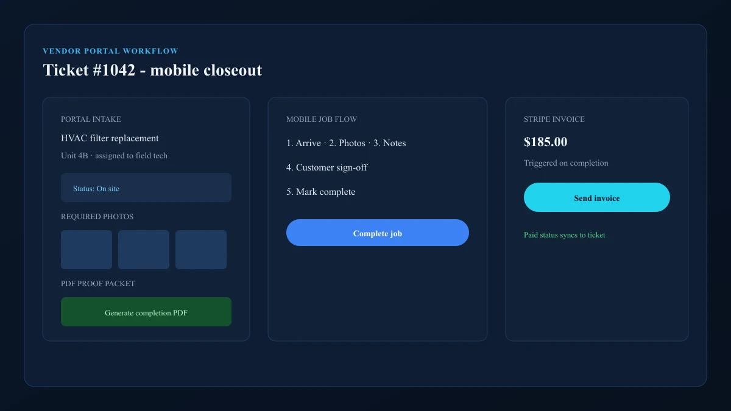
Task: Click the $185.00 invoice amount
Action: (x=546, y=142)
